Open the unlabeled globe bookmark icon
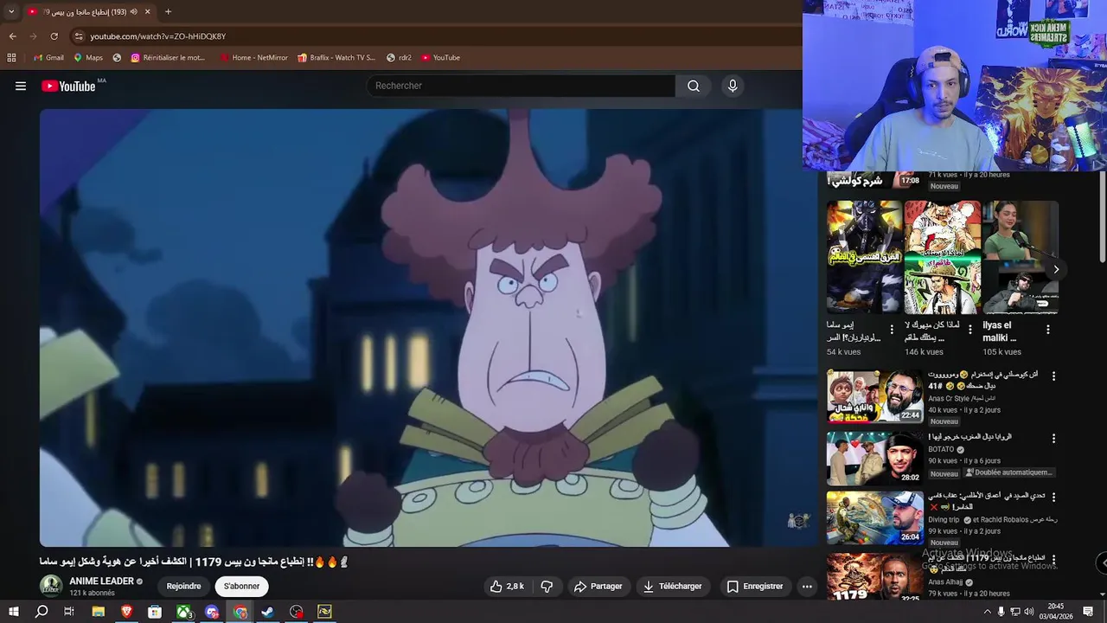Viewport: 1107px width, 623px height. pos(117,58)
